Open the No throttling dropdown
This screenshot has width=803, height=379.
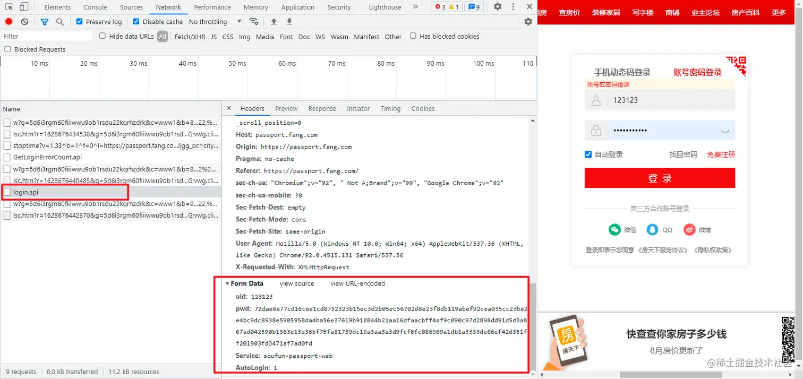click(x=215, y=22)
